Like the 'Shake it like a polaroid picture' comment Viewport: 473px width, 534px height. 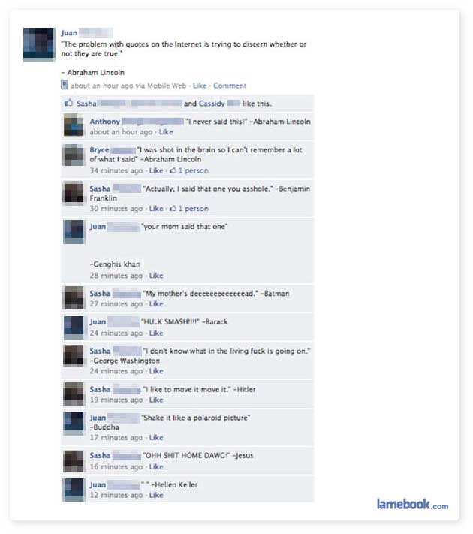point(156,437)
